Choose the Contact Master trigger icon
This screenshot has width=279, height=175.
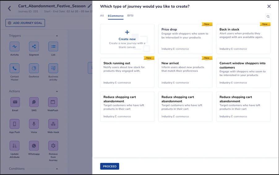point(15,68)
